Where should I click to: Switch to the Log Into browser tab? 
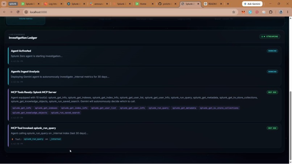pyautogui.click(x=53, y=4)
